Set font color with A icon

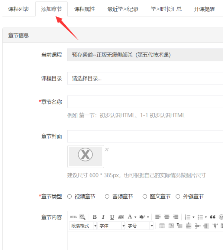click(x=130, y=217)
